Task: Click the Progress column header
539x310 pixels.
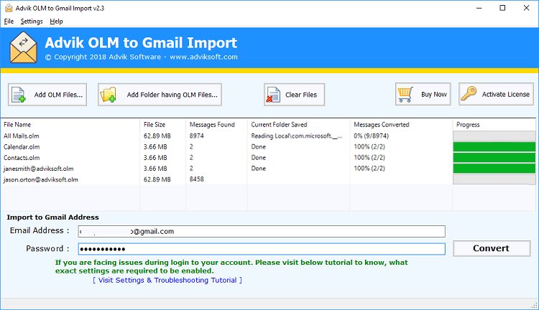Action: pyautogui.click(x=494, y=125)
